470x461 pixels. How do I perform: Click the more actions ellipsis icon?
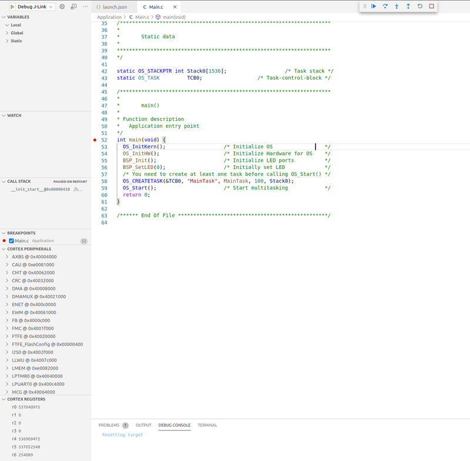coord(85,6)
